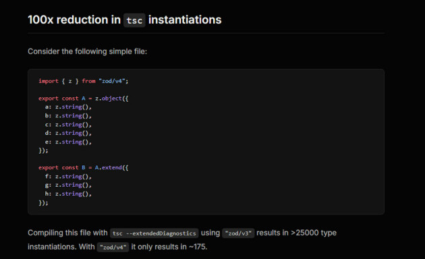
Task: Click the heading "100x reduction in tsc instantiations"
Action: point(125,20)
